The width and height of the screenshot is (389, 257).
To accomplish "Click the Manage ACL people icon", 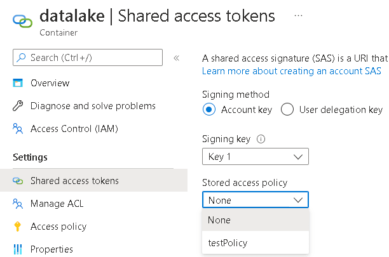I will (18, 204).
